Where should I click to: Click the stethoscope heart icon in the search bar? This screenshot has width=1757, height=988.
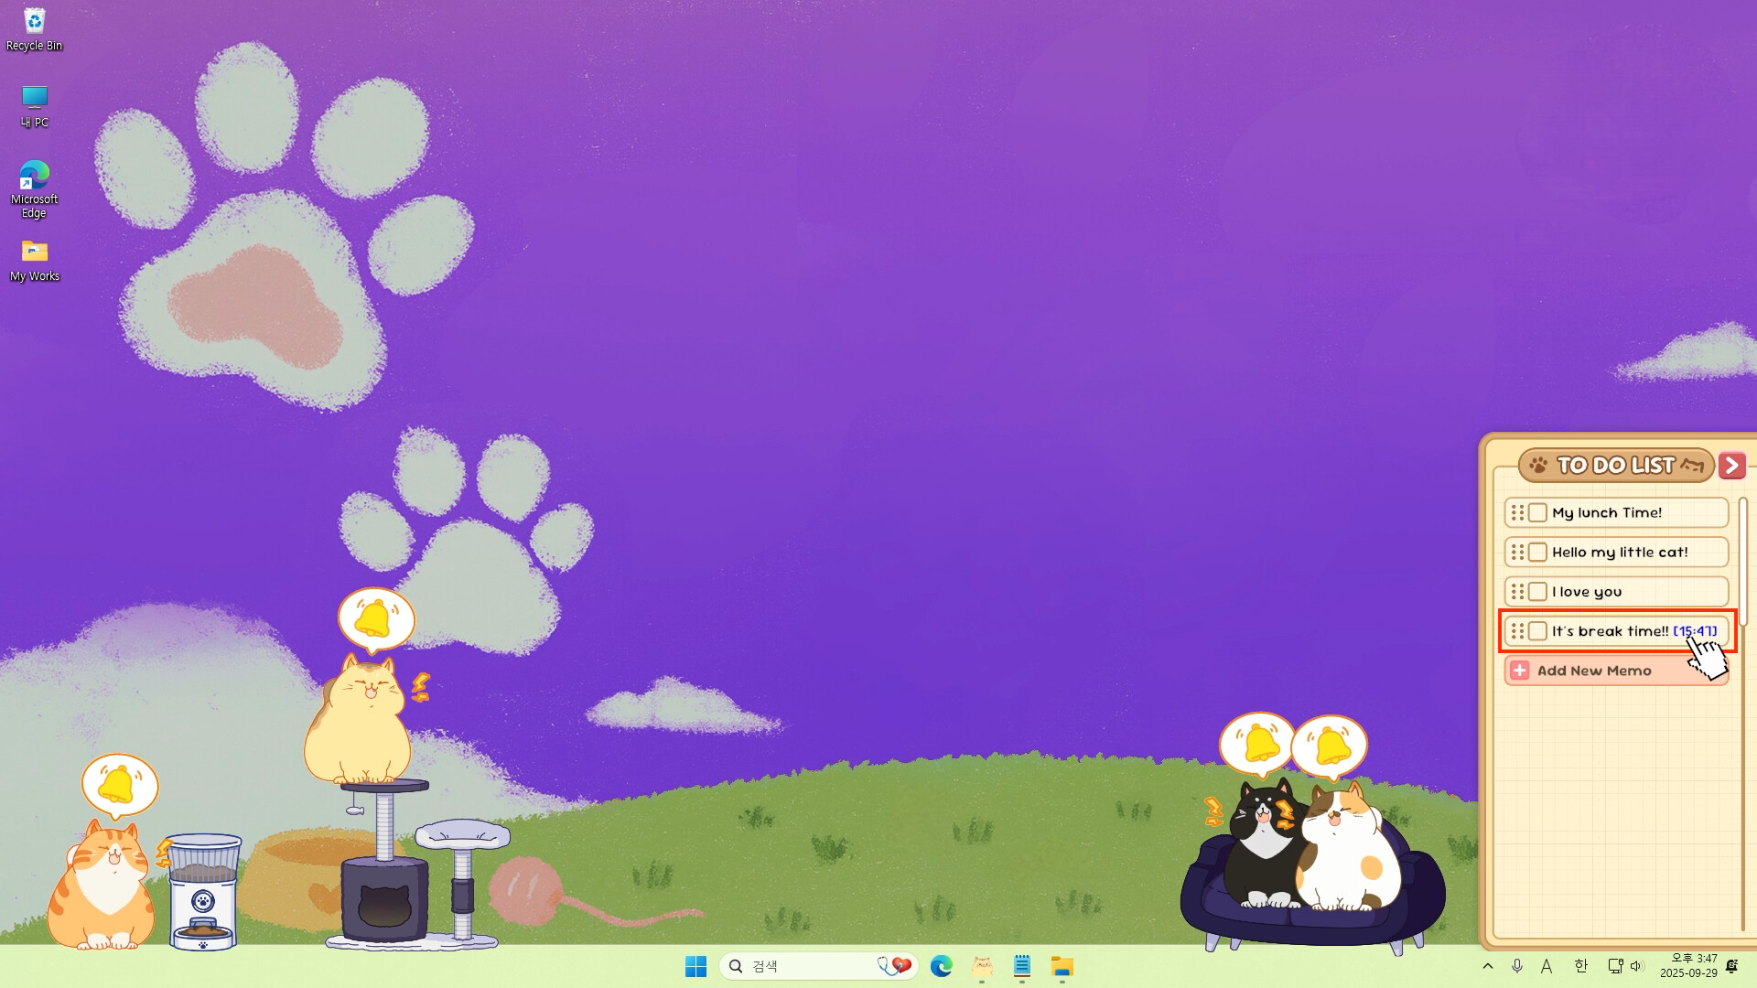click(892, 965)
